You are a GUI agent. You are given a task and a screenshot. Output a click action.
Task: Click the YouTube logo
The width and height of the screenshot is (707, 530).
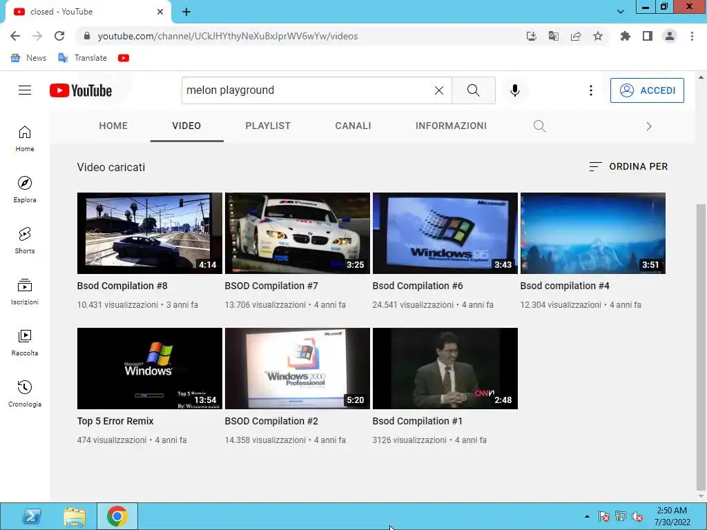coord(81,90)
